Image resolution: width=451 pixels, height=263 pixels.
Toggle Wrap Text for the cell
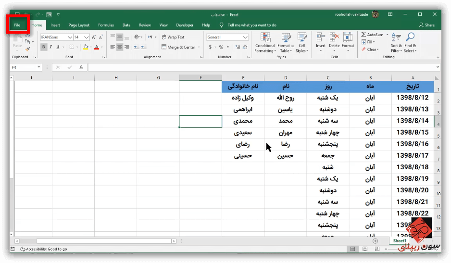click(173, 37)
